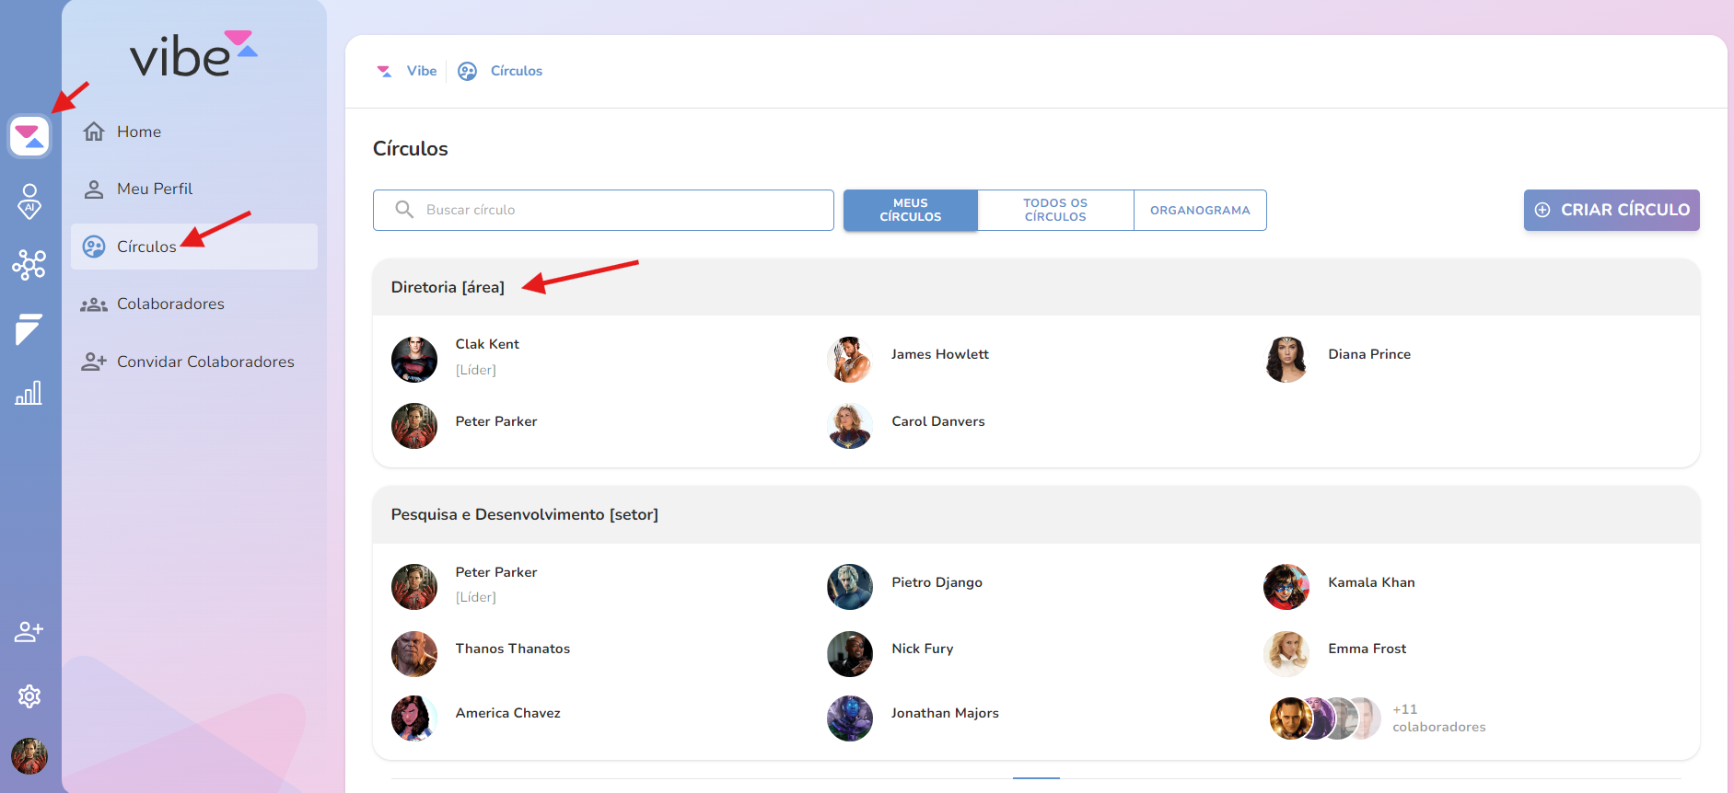
Task: Open the network nodes icon in left rail
Action: (29, 265)
